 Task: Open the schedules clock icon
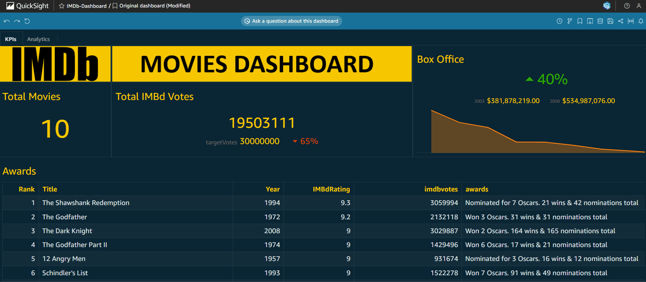click(560, 21)
